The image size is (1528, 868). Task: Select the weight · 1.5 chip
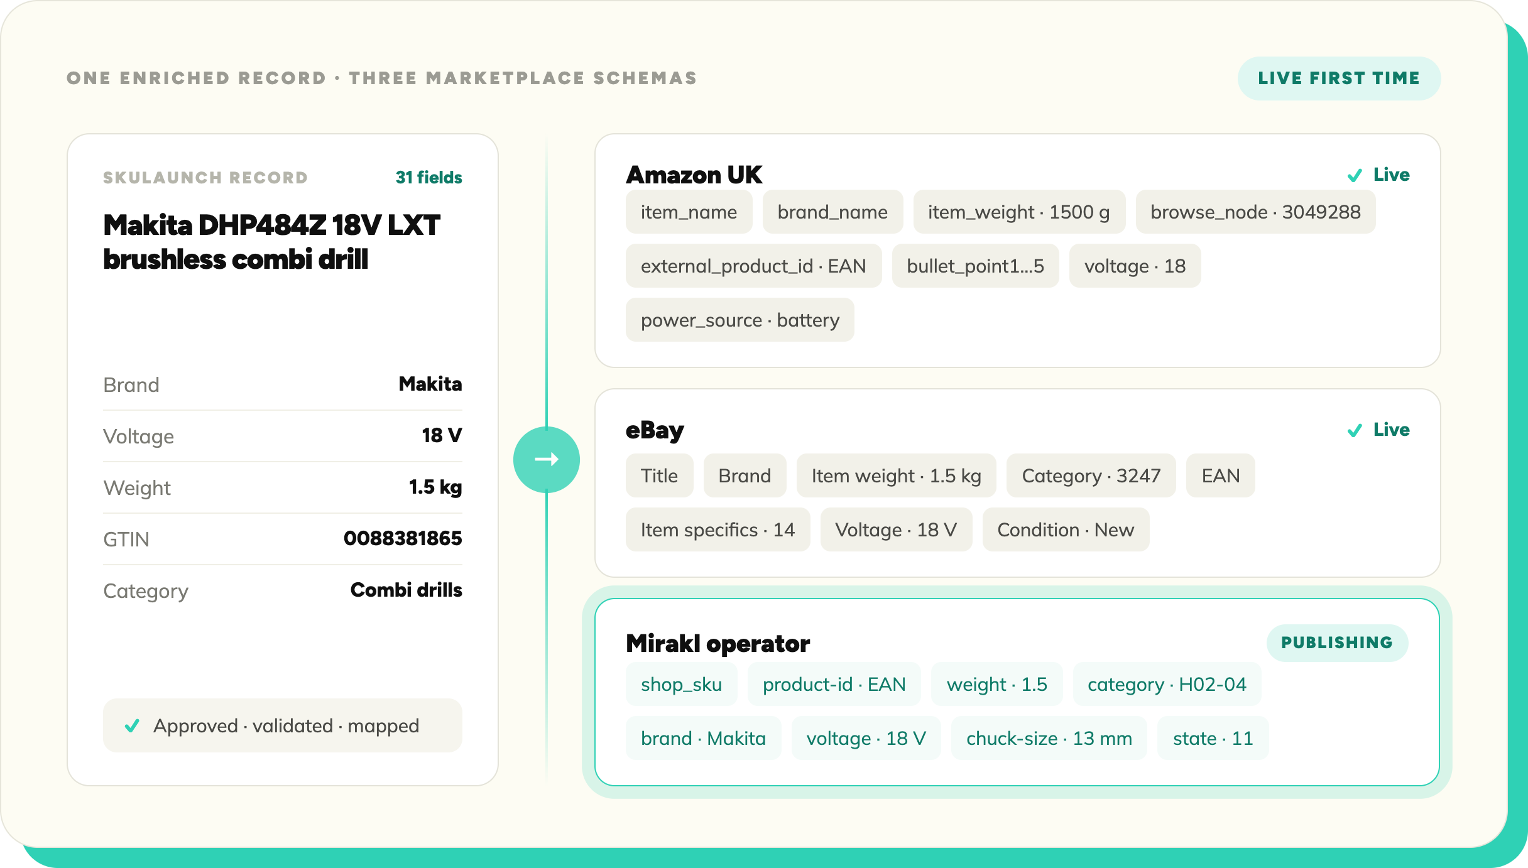point(996,685)
